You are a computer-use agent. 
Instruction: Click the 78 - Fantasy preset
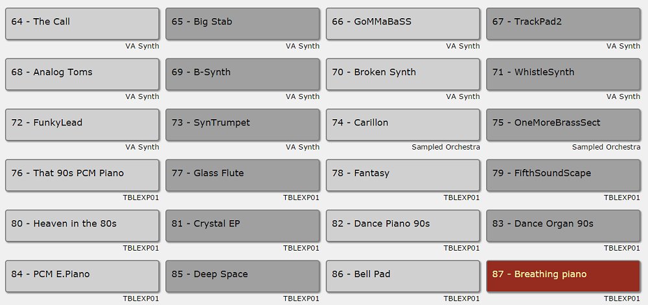[403, 175]
